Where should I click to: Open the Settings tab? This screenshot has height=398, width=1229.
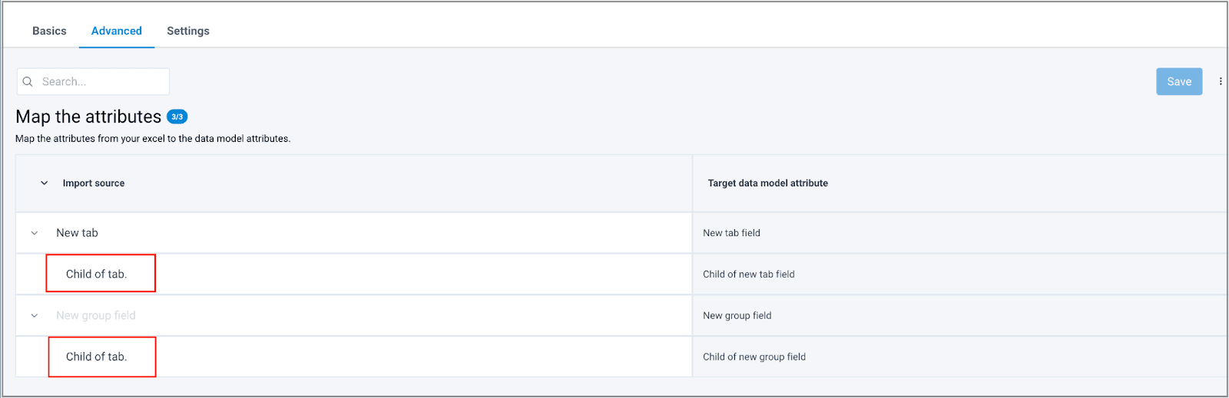(188, 31)
